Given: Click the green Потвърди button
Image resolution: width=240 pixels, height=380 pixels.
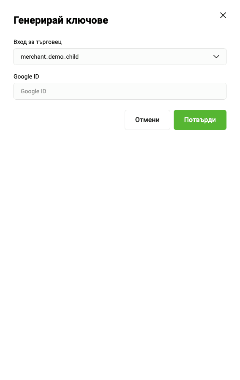Looking at the screenshot, I should 200,120.
